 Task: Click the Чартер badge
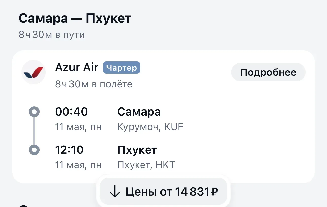pyautogui.click(x=121, y=68)
